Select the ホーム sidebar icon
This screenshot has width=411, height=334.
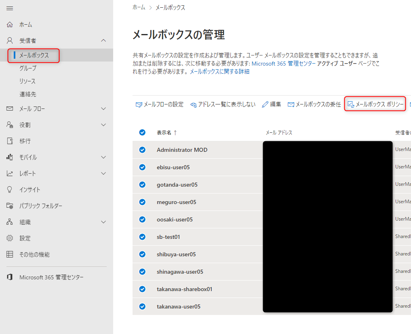10,24
